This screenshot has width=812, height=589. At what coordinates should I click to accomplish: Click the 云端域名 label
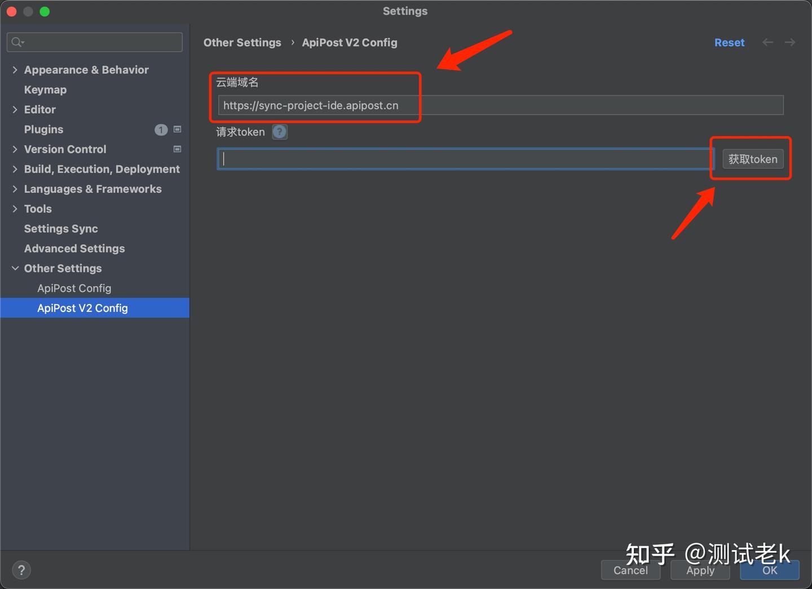point(237,82)
